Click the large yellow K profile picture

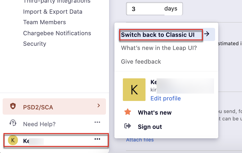134,90
